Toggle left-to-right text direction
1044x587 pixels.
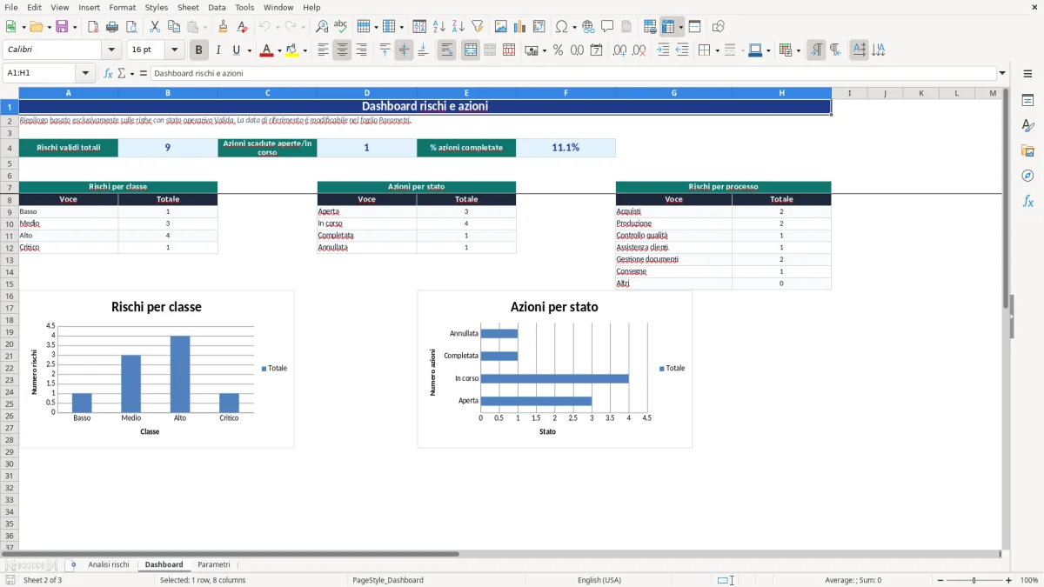816,50
